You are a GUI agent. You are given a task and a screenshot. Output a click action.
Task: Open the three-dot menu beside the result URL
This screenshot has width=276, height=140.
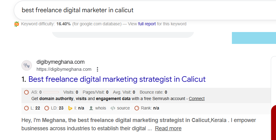(97, 69)
